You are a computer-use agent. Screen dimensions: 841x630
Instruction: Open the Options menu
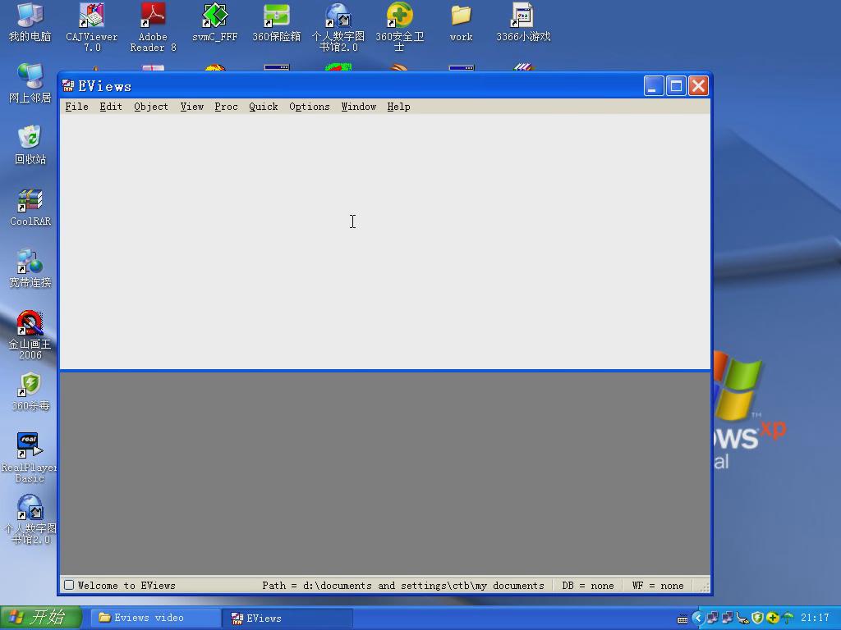coord(310,107)
